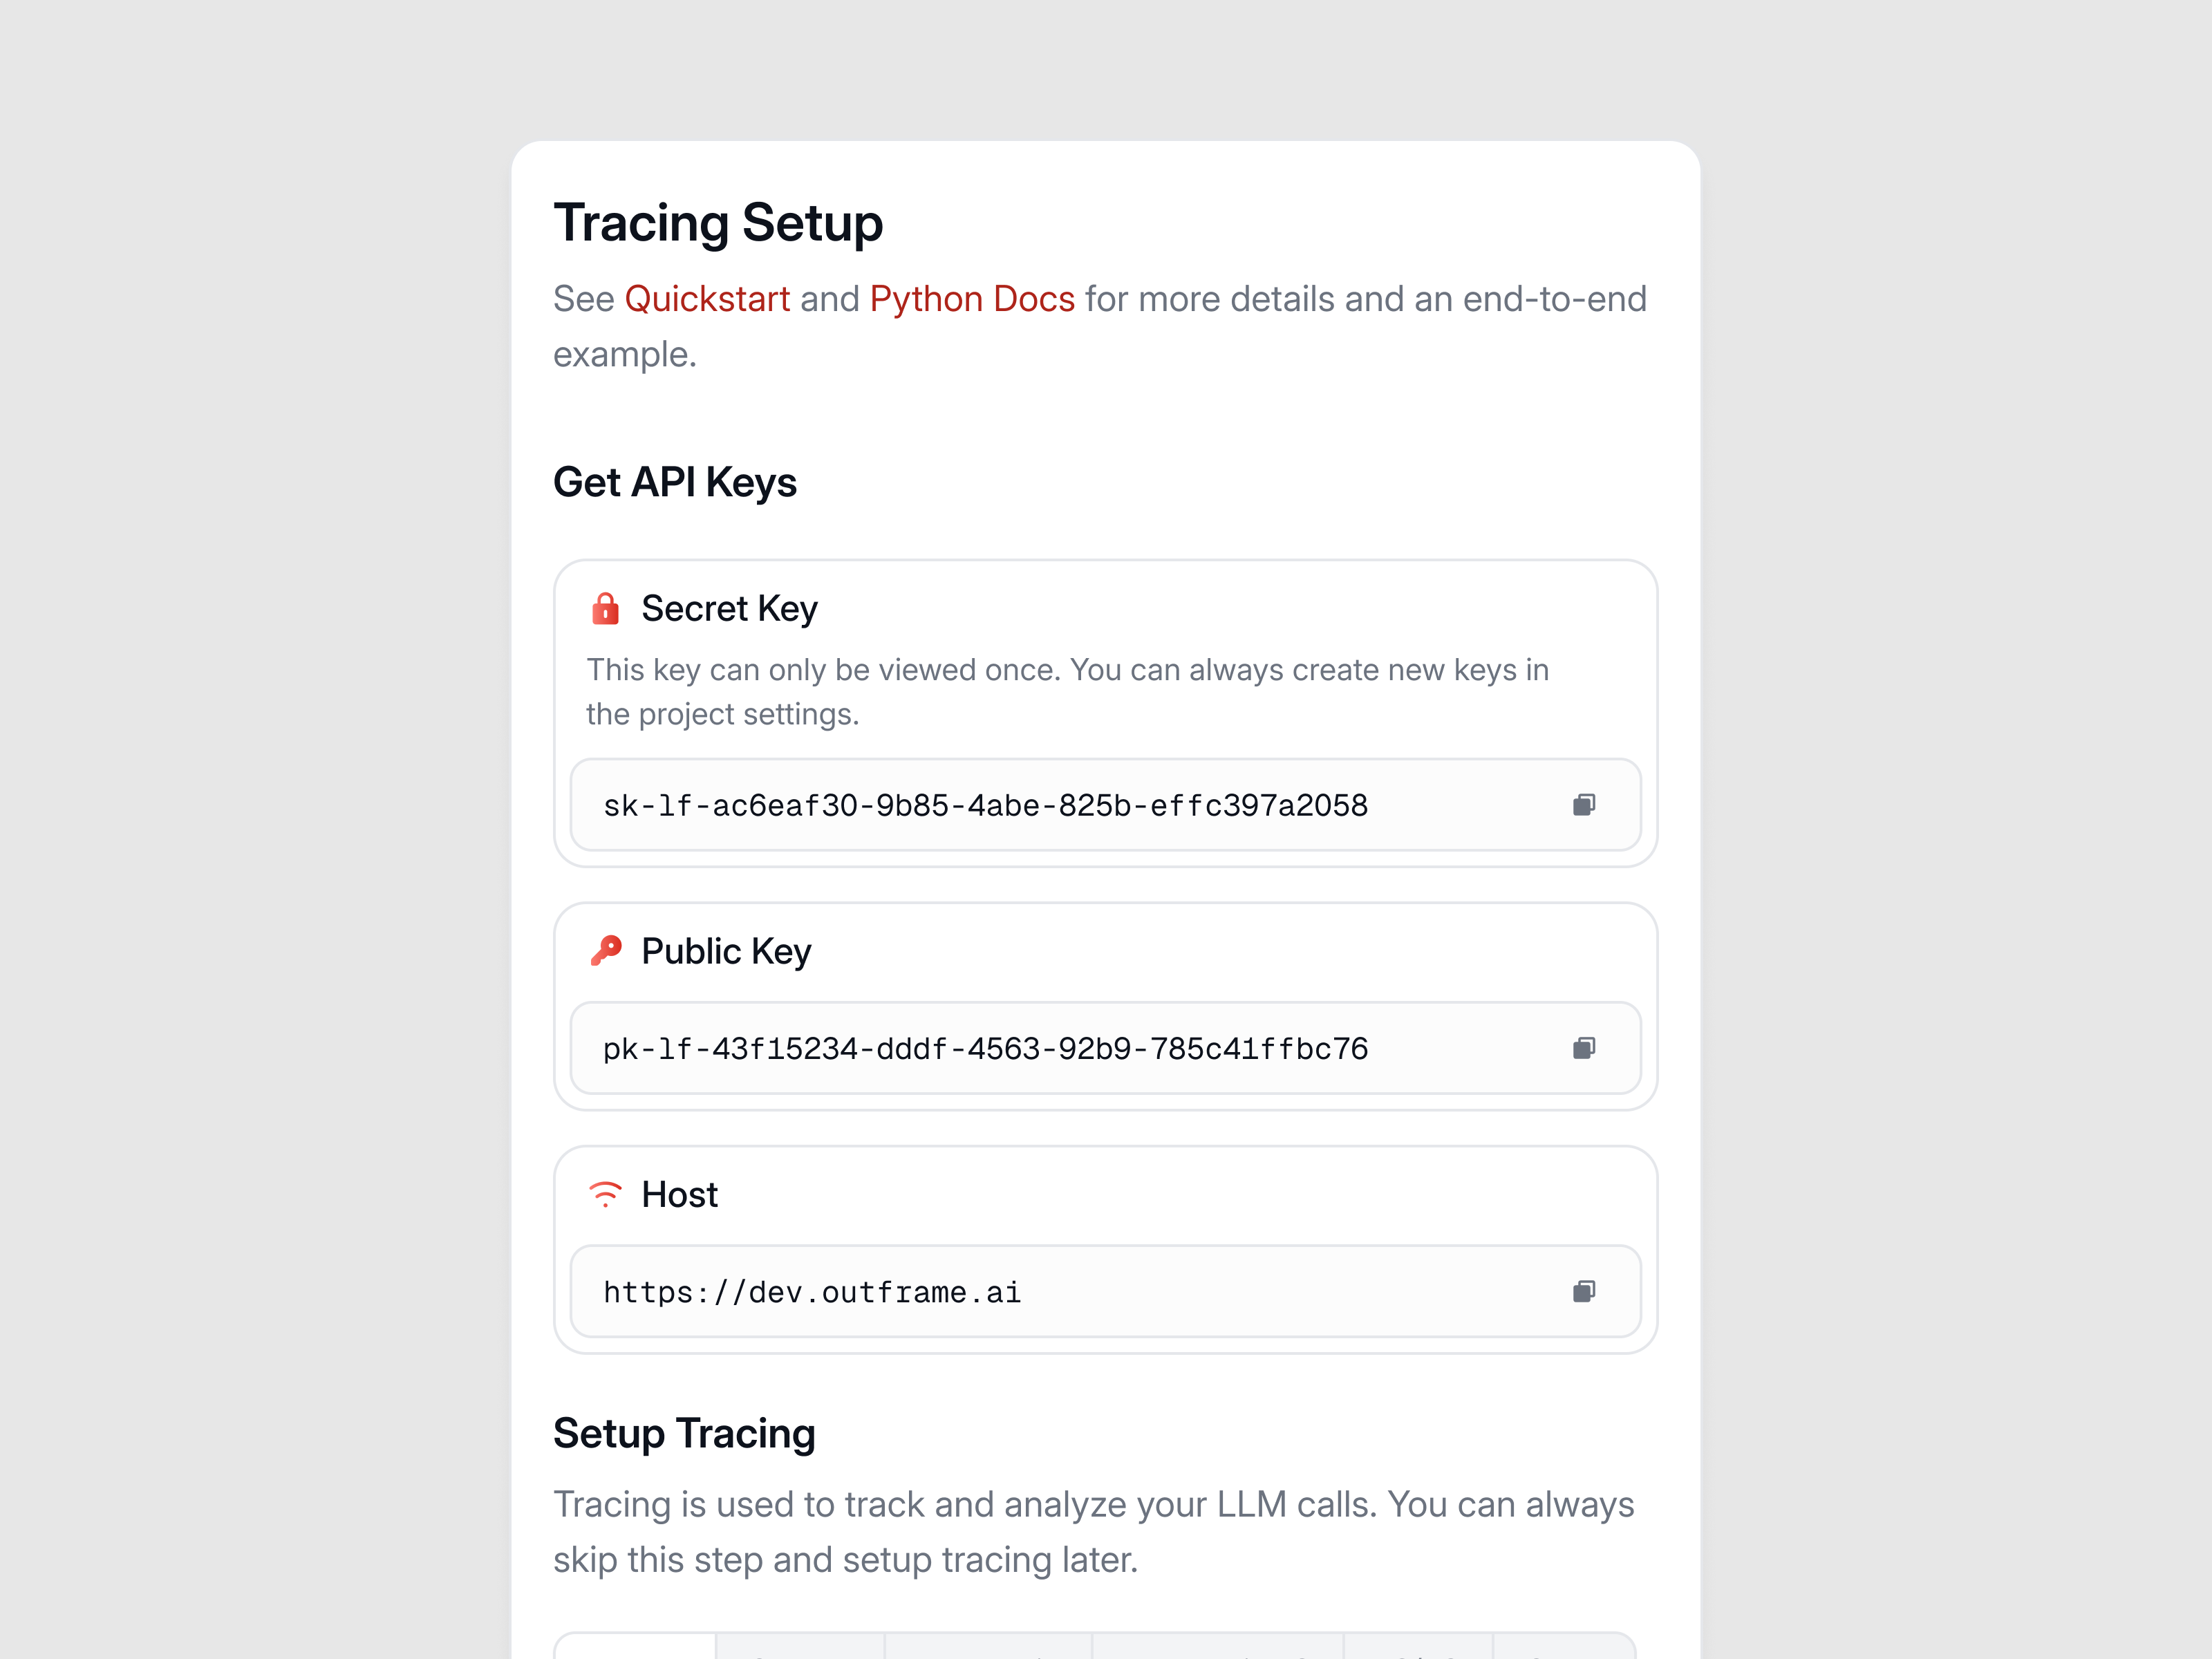This screenshot has height=1659, width=2212.
Task: Click the red lock icon beside Secret Key
Action: (606, 607)
